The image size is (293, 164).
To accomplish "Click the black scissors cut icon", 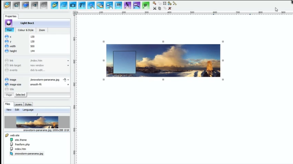I will click(x=155, y=8).
